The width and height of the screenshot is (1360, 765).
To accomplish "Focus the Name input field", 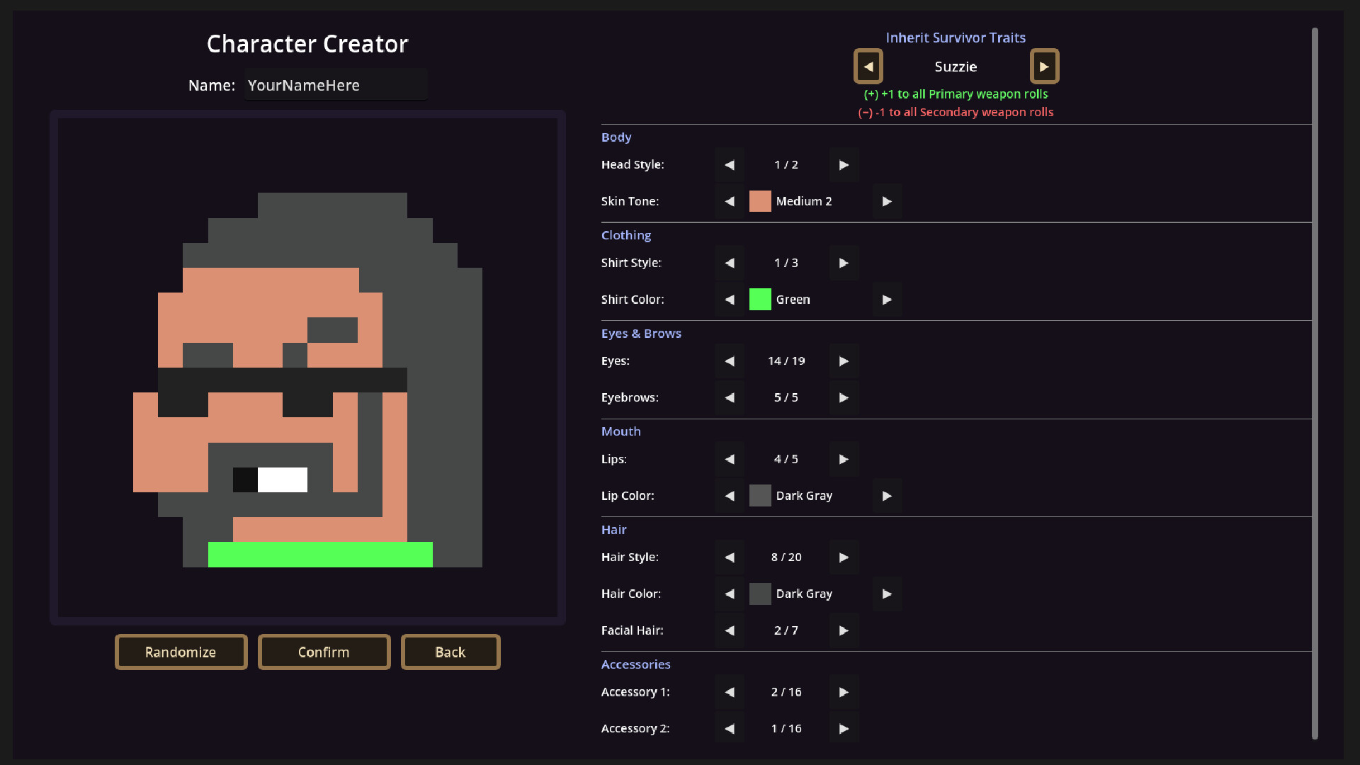I will click(x=336, y=85).
